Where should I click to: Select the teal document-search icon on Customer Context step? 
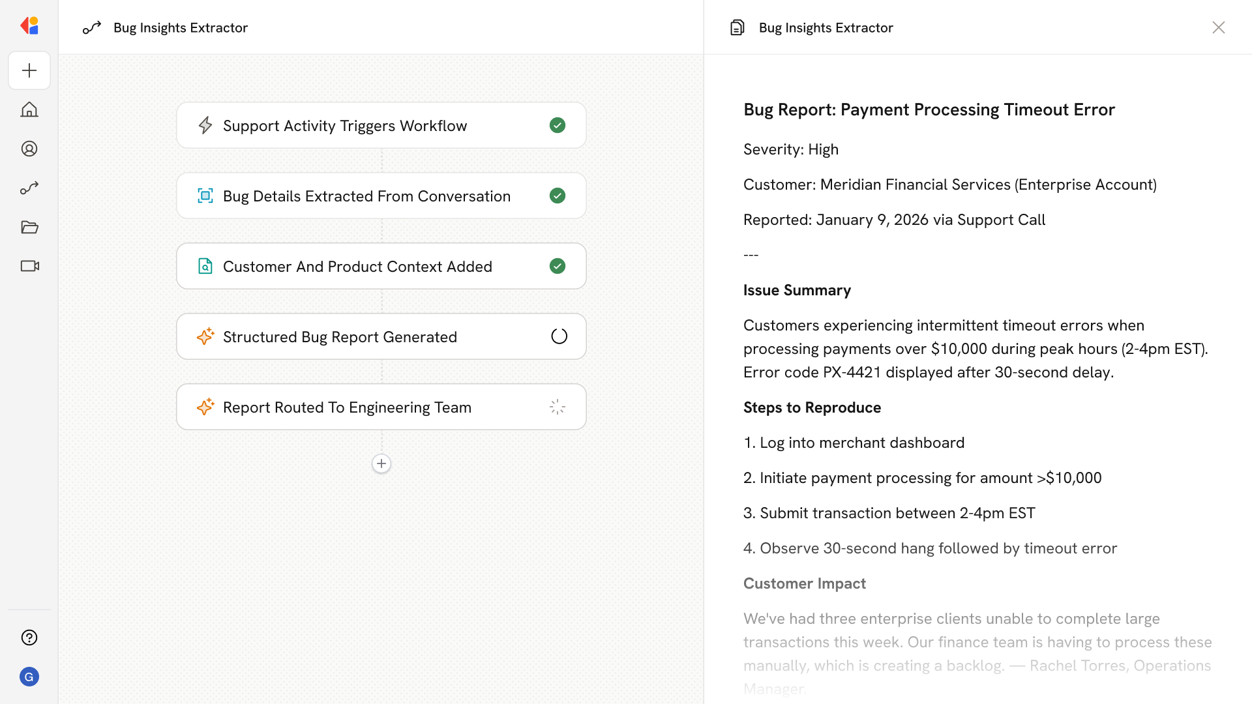click(205, 266)
